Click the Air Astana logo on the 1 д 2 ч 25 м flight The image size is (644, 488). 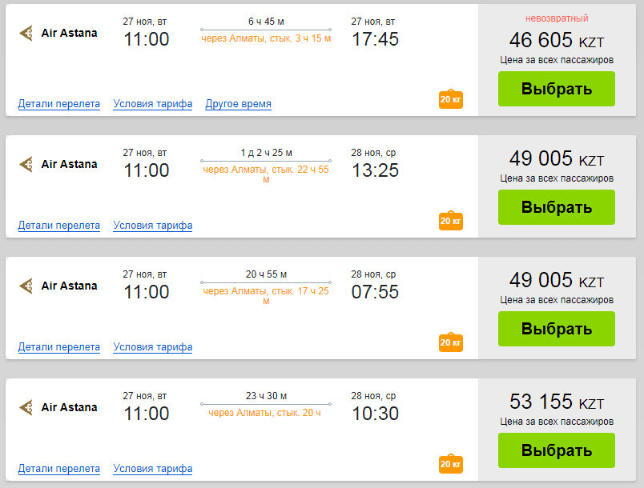tap(26, 164)
